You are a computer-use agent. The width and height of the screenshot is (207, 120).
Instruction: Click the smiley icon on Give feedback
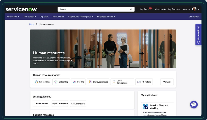199,42
